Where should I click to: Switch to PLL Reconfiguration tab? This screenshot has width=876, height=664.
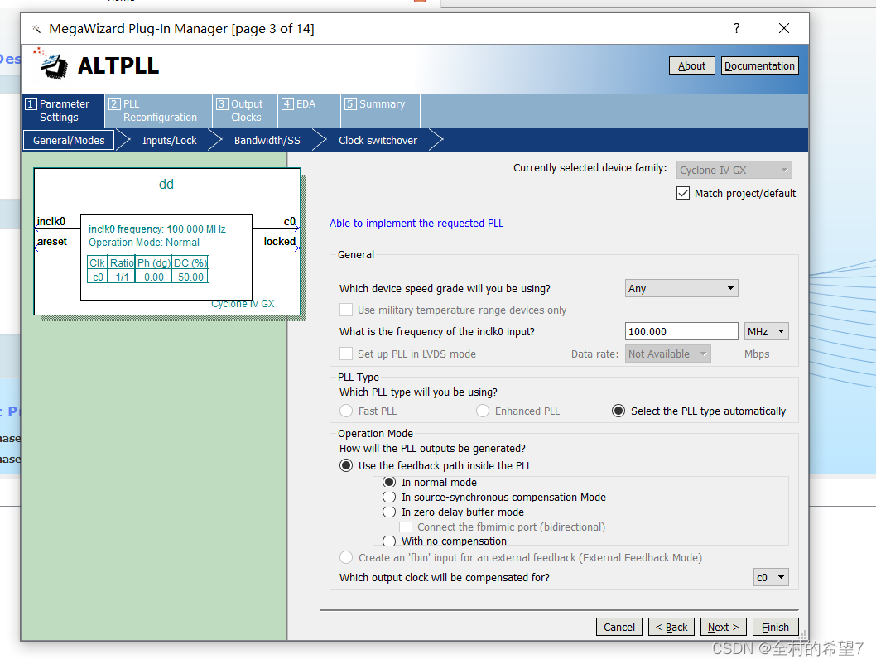tap(159, 111)
